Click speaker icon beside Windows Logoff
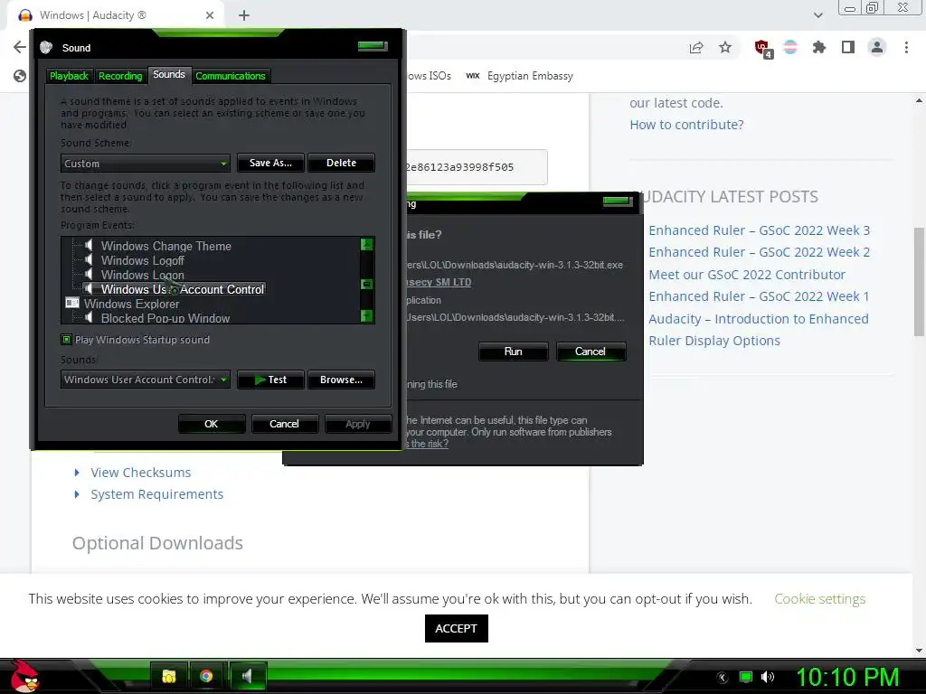This screenshot has width=926, height=694. (x=89, y=260)
